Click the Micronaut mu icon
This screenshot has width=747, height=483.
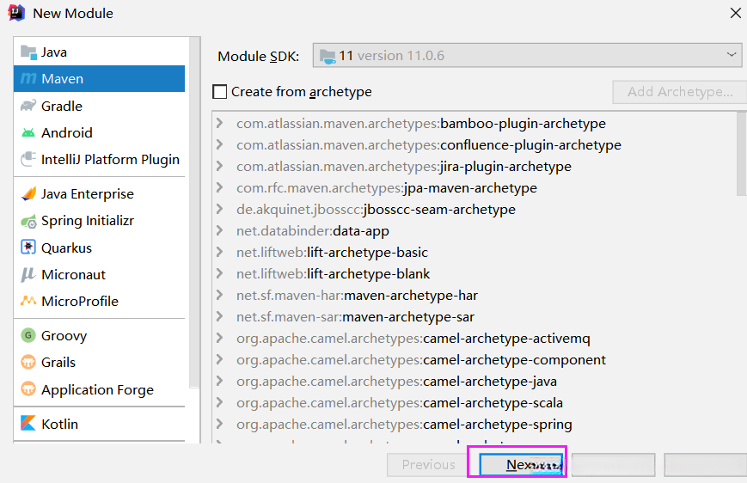[28, 274]
